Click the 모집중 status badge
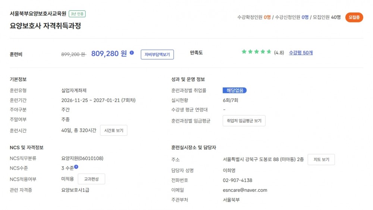Image resolution: width=373 pixels, height=210 pixels. (x=354, y=18)
